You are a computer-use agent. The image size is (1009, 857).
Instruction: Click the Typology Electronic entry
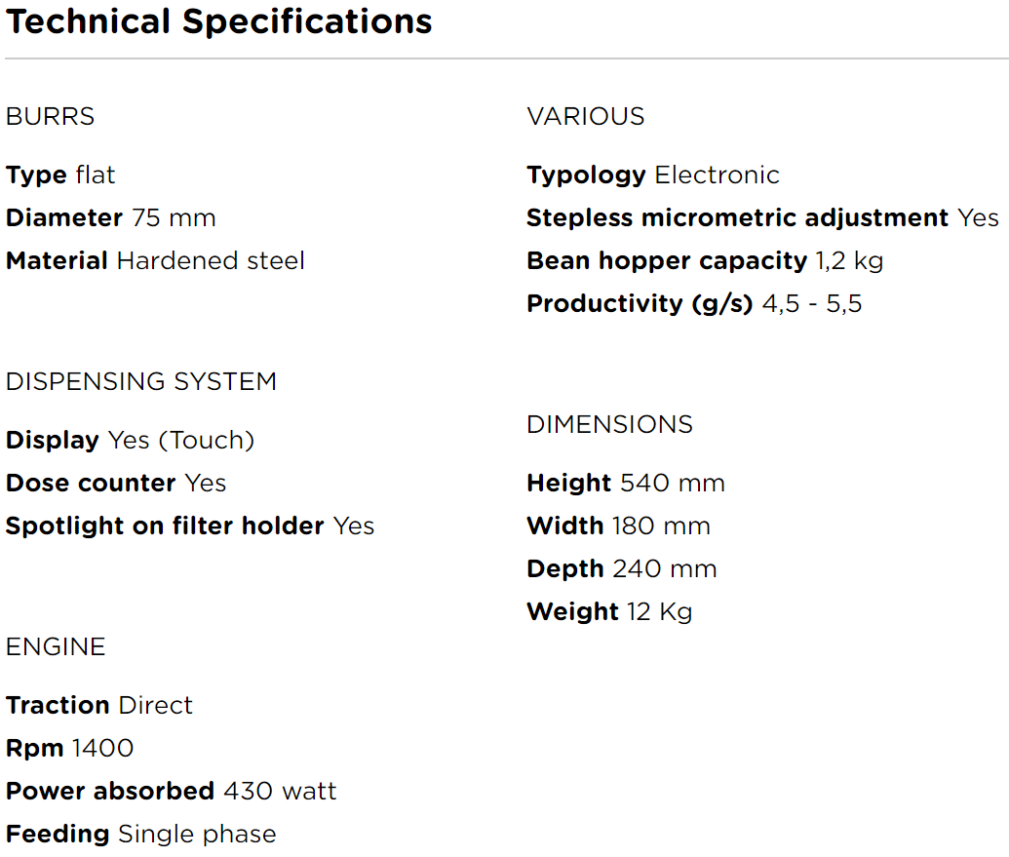point(653,175)
